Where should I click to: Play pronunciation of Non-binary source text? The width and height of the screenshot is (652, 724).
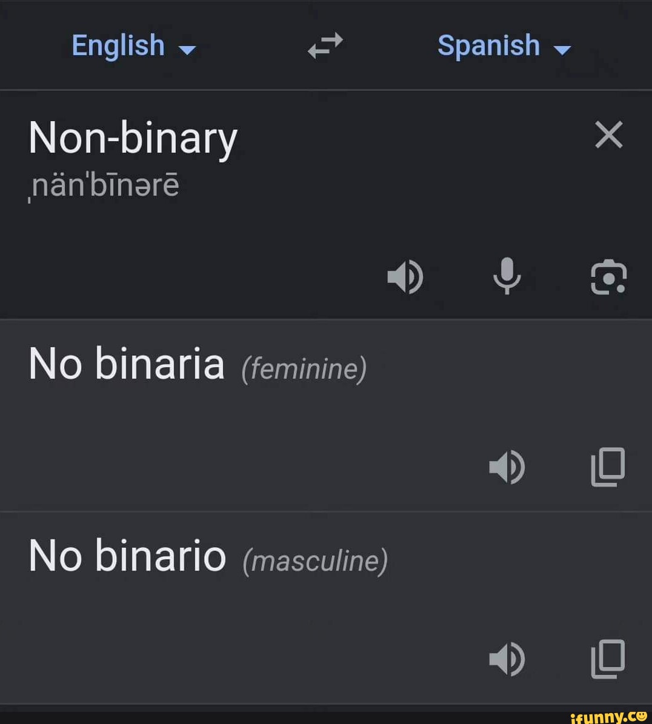click(405, 277)
